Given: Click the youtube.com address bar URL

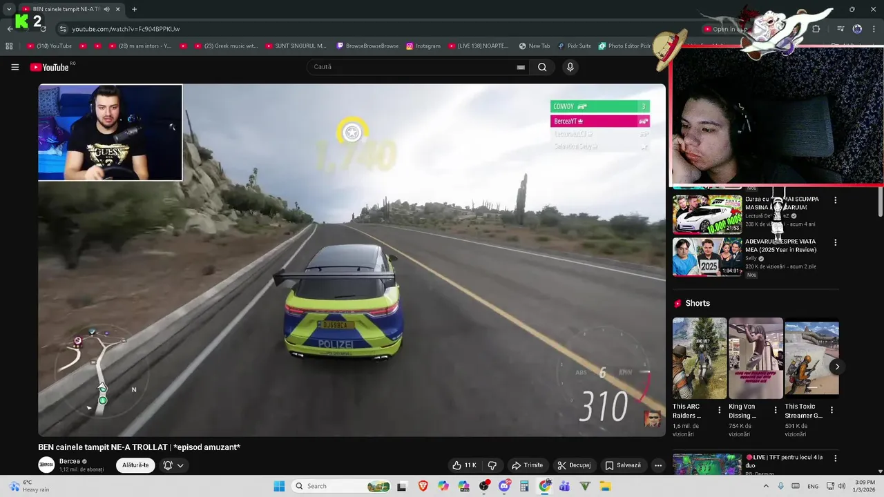Looking at the screenshot, I should 126,29.
